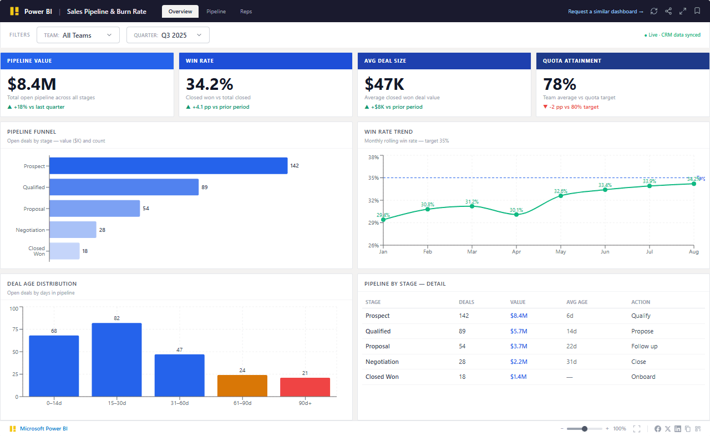Click the Follow up action
The width and height of the screenshot is (710, 436).
[x=645, y=346]
